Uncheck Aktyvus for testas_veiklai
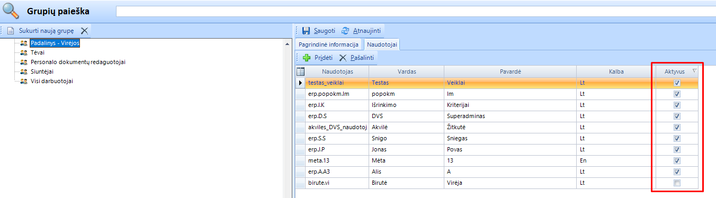 point(677,83)
